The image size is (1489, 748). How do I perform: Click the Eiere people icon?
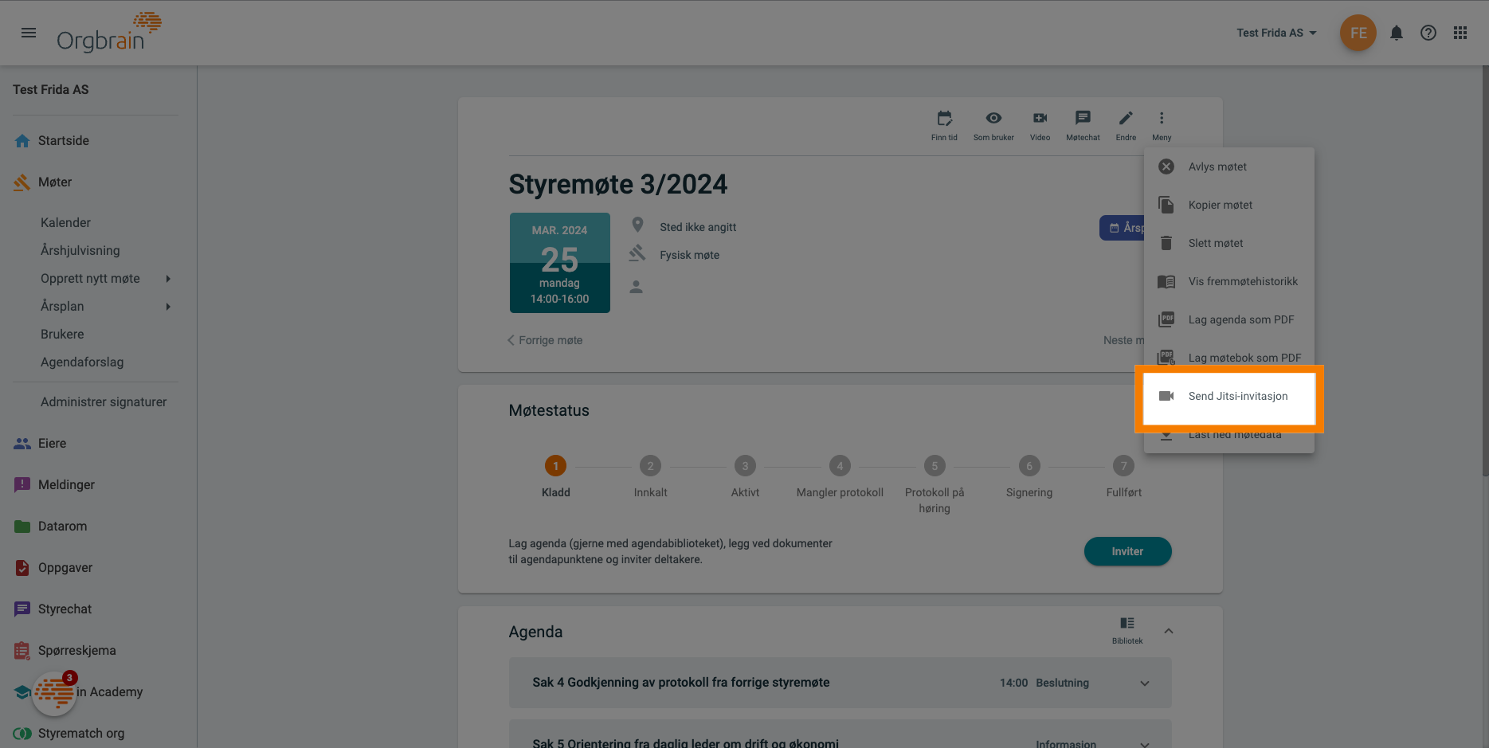tap(22, 443)
